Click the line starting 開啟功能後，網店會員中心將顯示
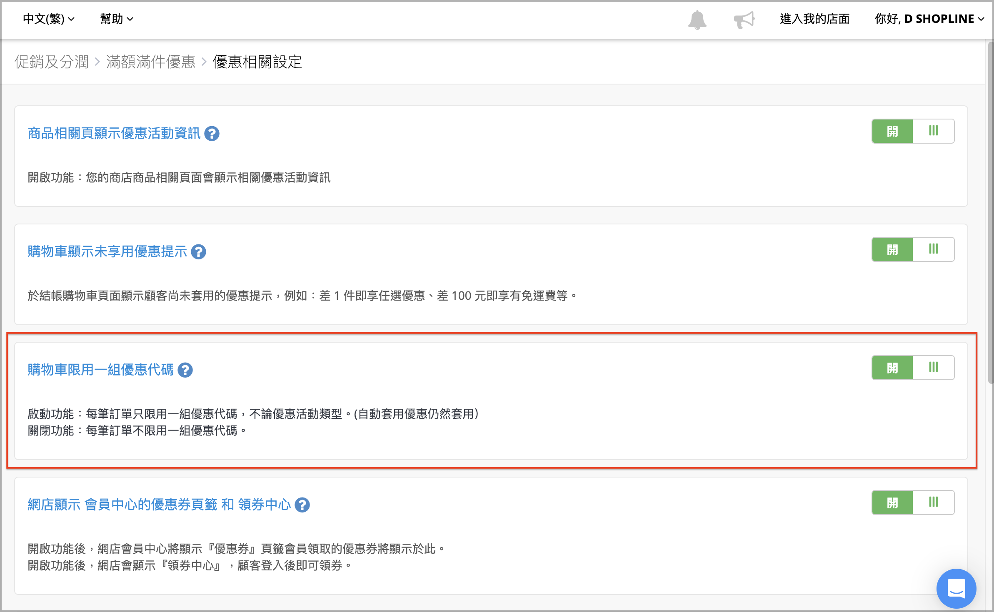The height and width of the screenshot is (612, 994). 237,549
